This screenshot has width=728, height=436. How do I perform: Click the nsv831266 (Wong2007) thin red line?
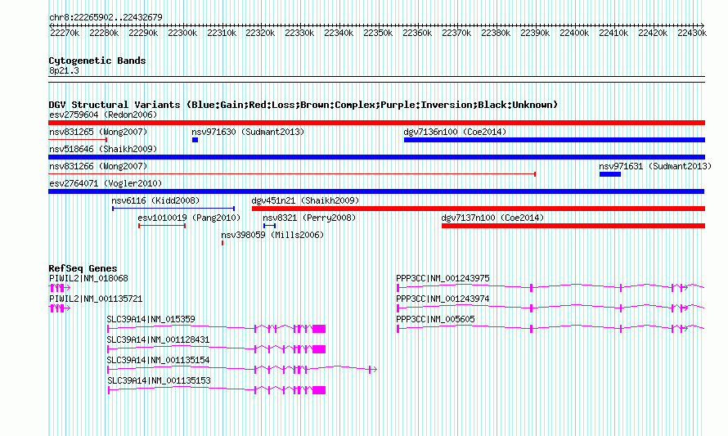pyautogui.click(x=292, y=174)
